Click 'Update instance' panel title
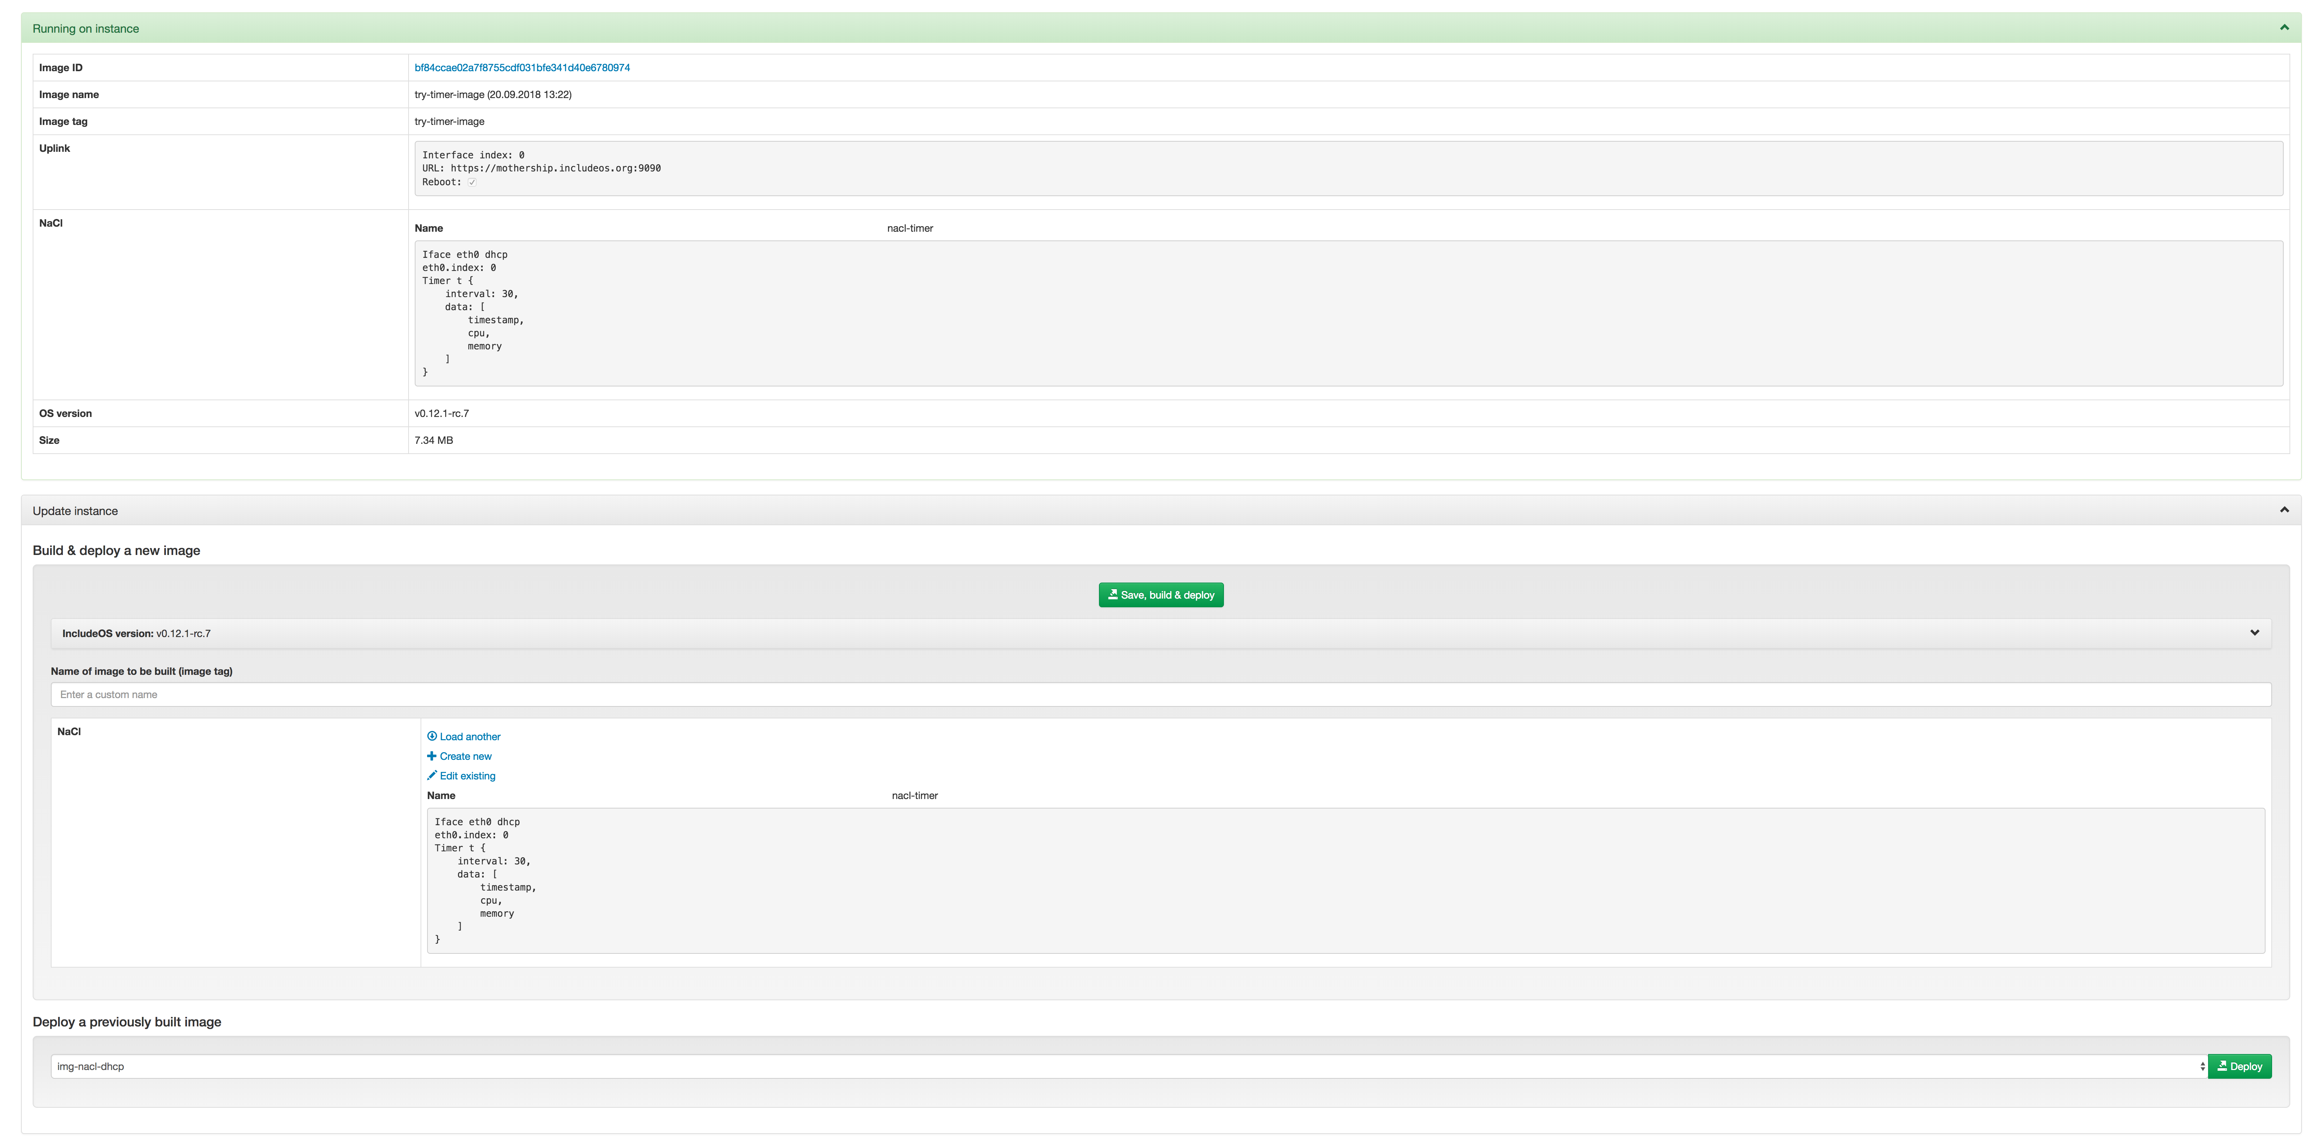Image resolution: width=2320 pixels, height=1147 pixels. 75,511
